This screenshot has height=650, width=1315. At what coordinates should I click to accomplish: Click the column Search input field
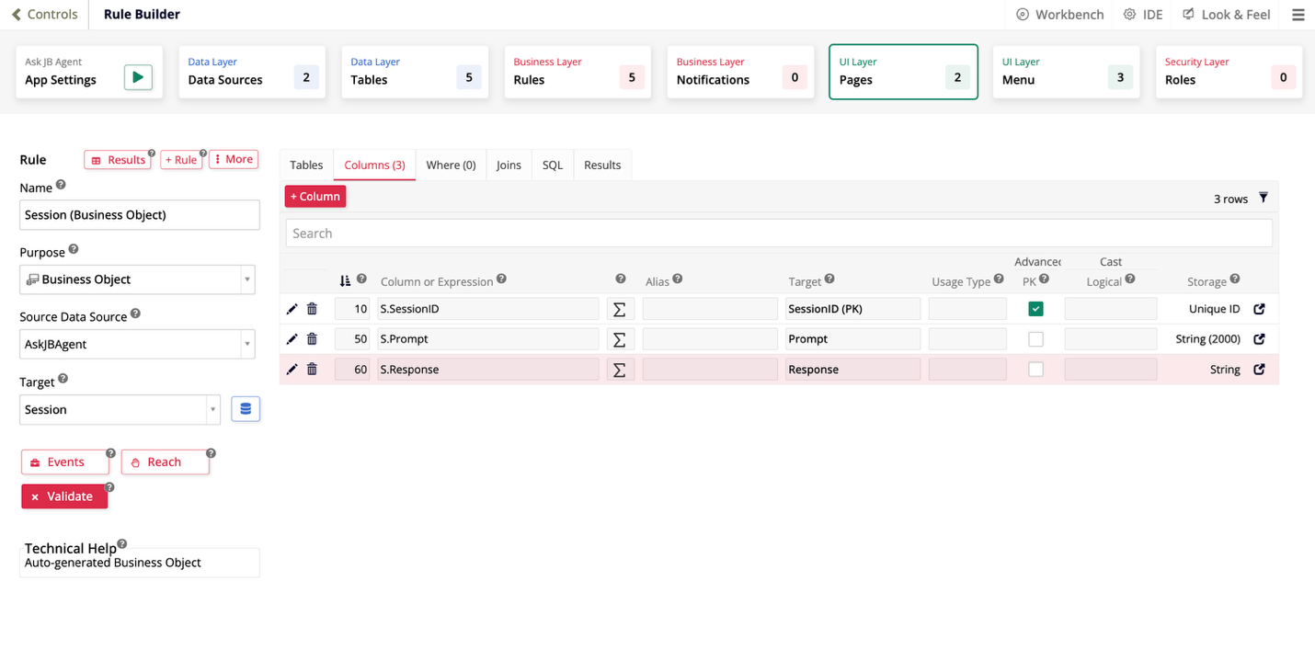[778, 234]
